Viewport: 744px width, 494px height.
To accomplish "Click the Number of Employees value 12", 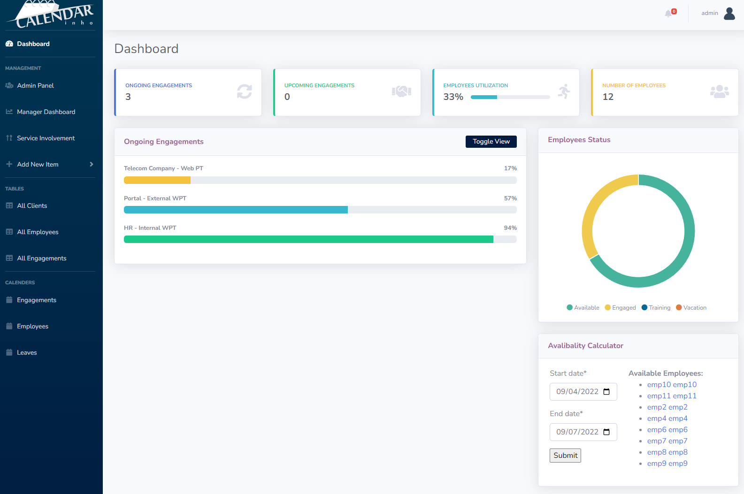I will (608, 97).
